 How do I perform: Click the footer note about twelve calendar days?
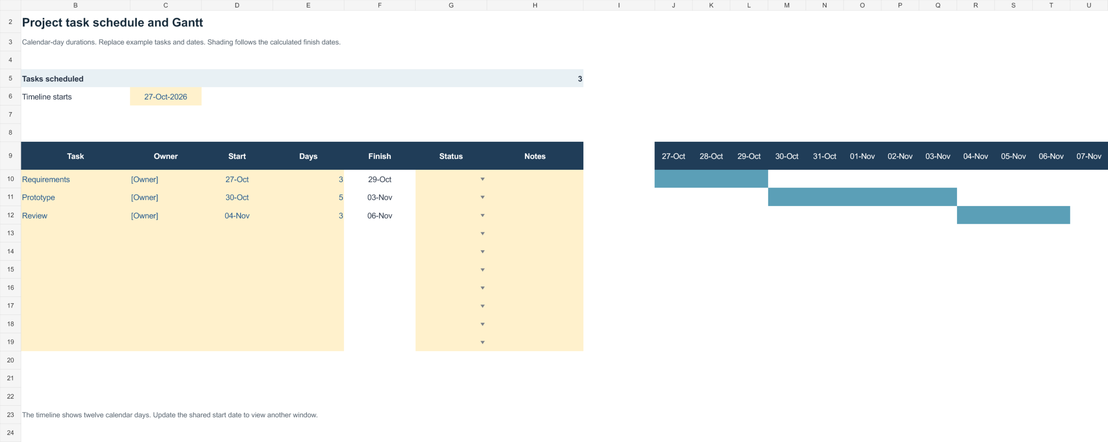(x=170, y=415)
